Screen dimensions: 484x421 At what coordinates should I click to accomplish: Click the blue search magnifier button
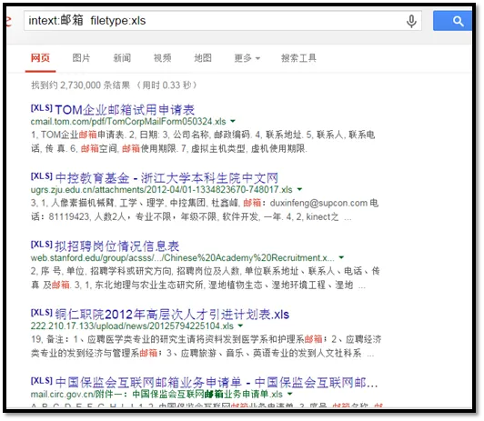(452, 21)
